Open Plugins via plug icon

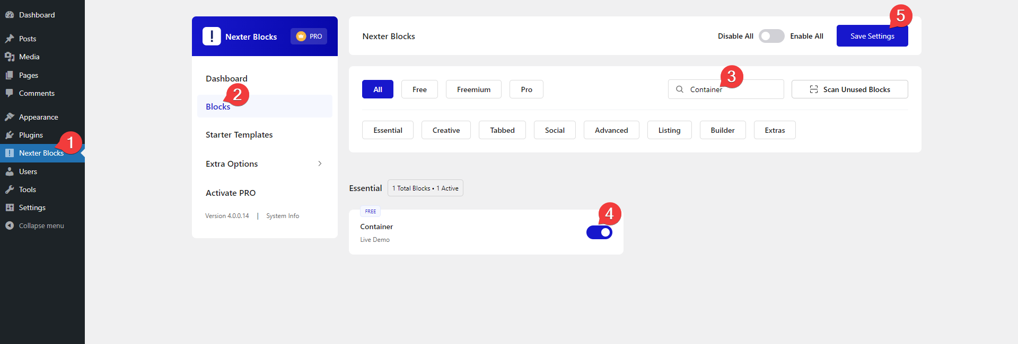(x=10, y=135)
